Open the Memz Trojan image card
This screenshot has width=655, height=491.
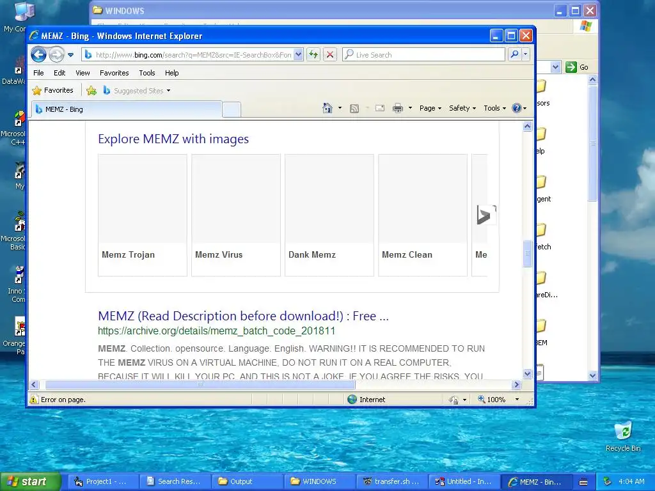click(x=143, y=215)
